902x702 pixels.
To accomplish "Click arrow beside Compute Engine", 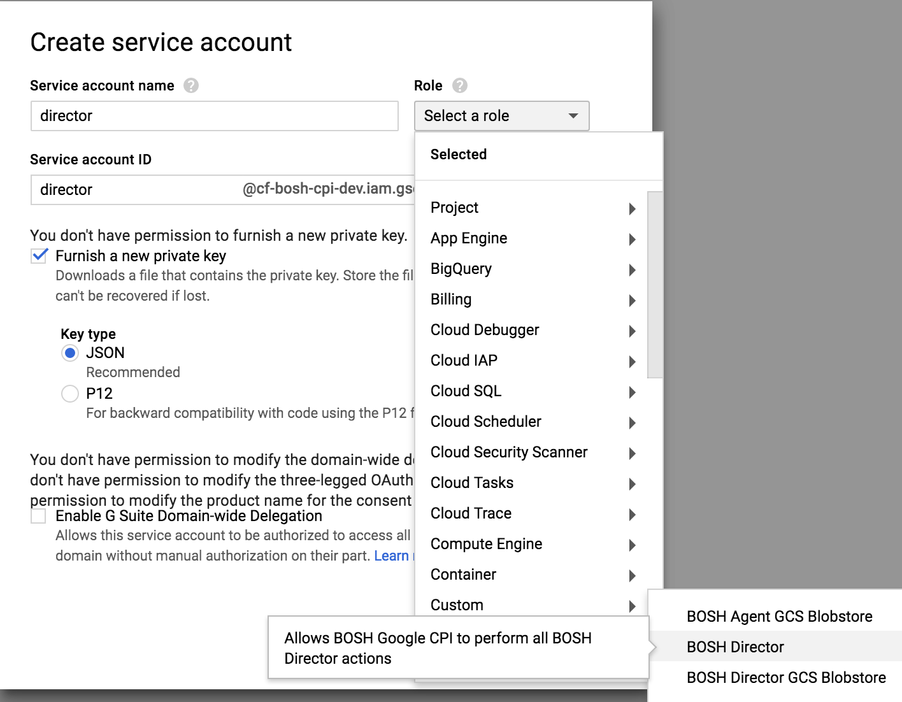I will 632,545.
